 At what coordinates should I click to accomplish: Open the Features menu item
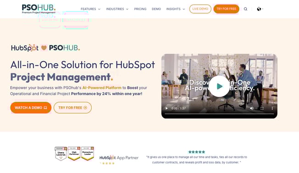pos(89,9)
